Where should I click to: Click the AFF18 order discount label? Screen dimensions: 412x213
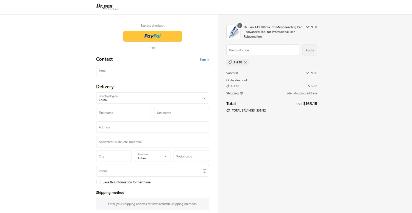click(x=235, y=86)
